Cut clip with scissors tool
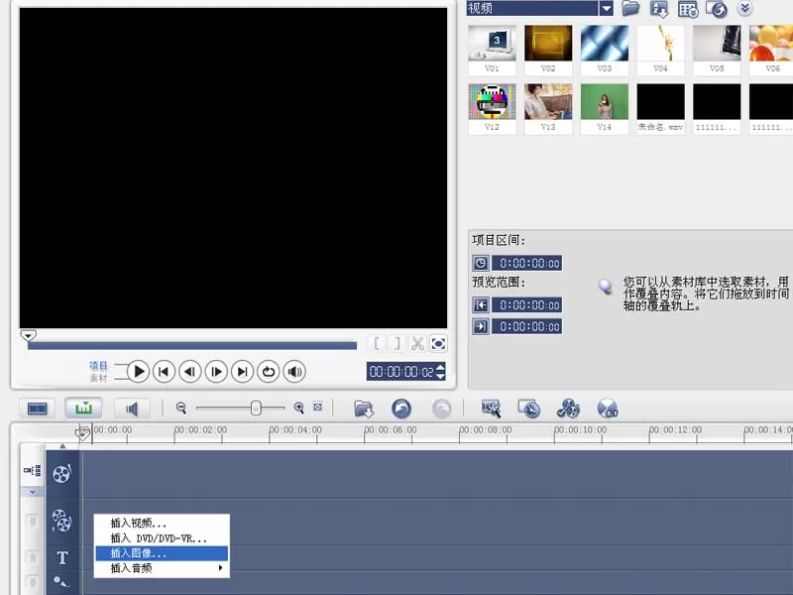Viewport: 793px width, 595px height. pos(417,343)
